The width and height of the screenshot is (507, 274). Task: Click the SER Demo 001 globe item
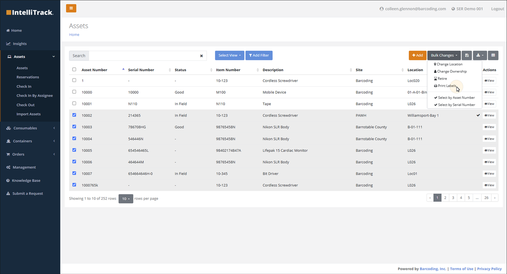(467, 9)
